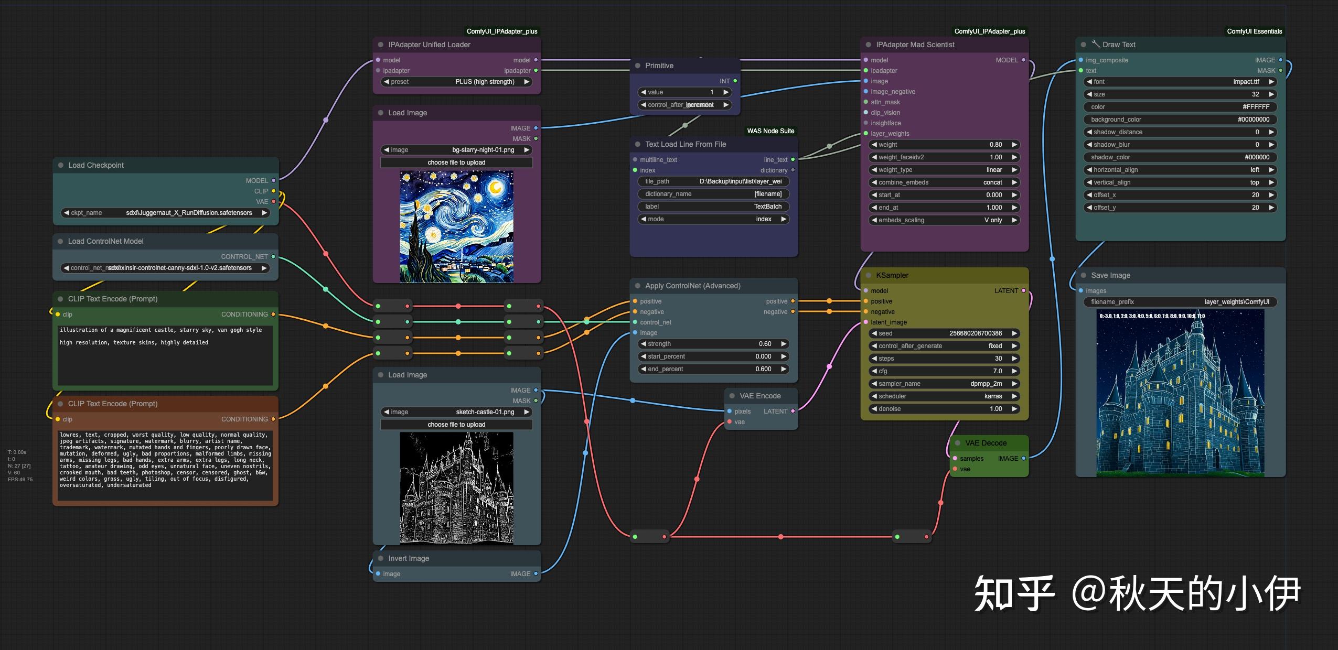The height and width of the screenshot is (650, 1338).
Task: Click the VAE Decode node title dot
Action: coord(958,443)
